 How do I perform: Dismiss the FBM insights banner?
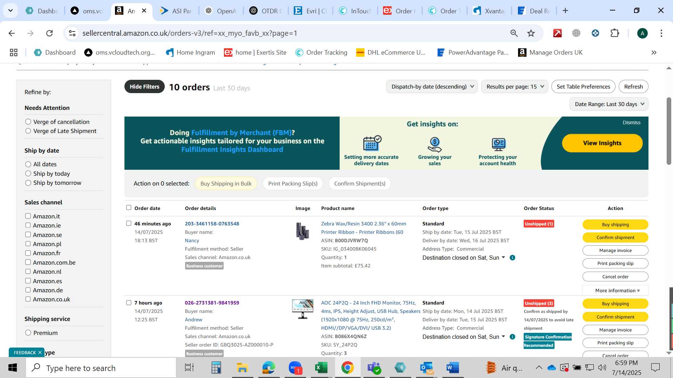[631, 122]
